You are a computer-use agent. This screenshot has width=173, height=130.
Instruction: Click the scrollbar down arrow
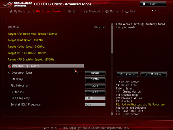tap(112, 114)
